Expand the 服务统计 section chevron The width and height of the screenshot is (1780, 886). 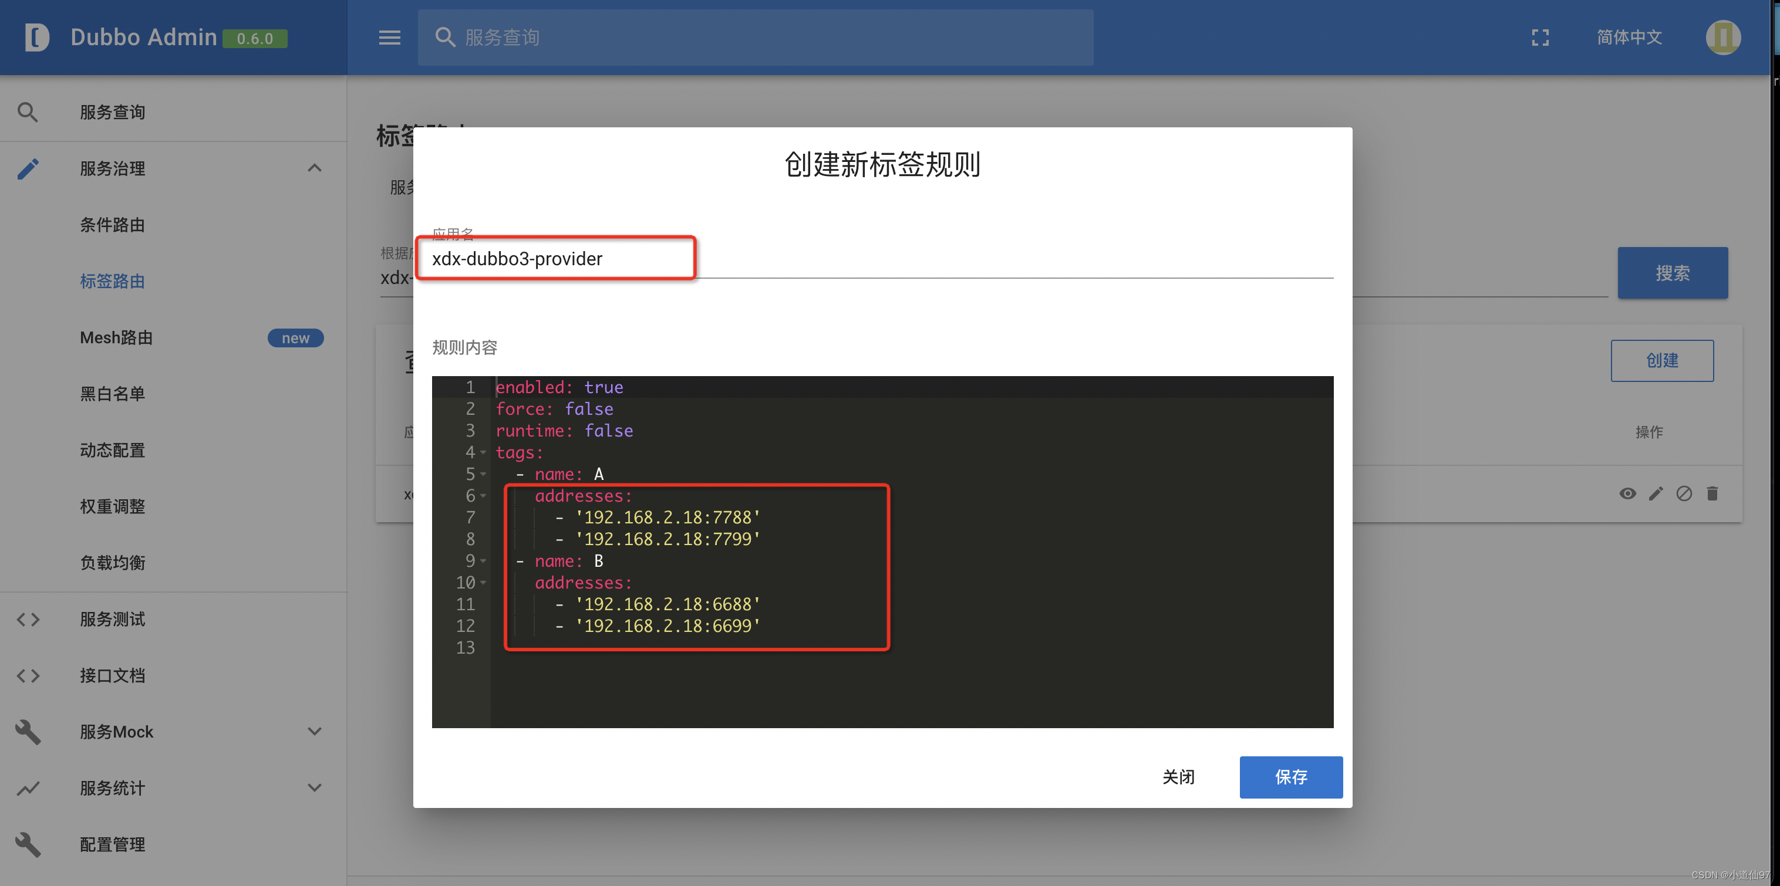pos(315,788)
